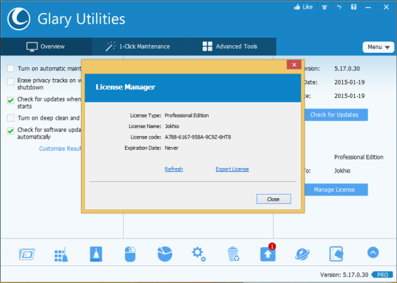Open the Customize Results link
The image size is (397, 283).
60,149
